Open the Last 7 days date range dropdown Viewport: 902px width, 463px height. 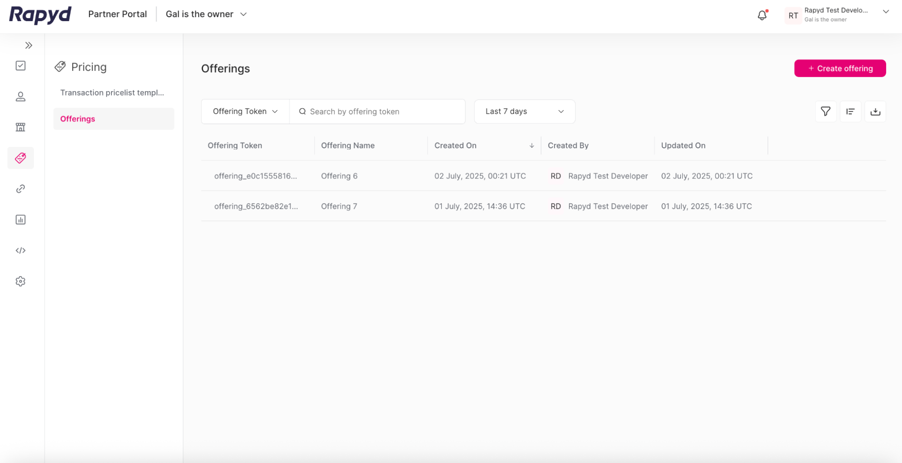tap(524, 111)
